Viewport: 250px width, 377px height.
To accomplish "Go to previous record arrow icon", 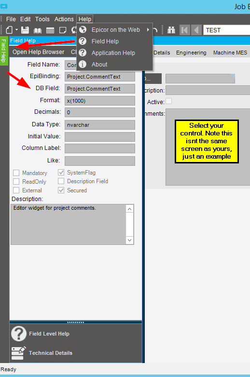I will click(196, 30).
